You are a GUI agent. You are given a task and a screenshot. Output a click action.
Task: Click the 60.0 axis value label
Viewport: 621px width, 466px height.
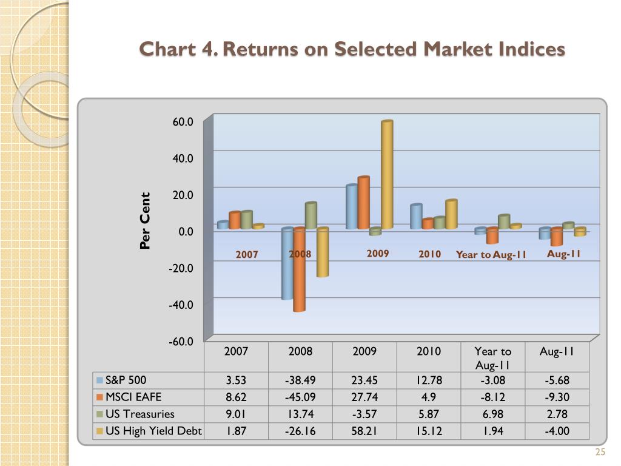183,121
